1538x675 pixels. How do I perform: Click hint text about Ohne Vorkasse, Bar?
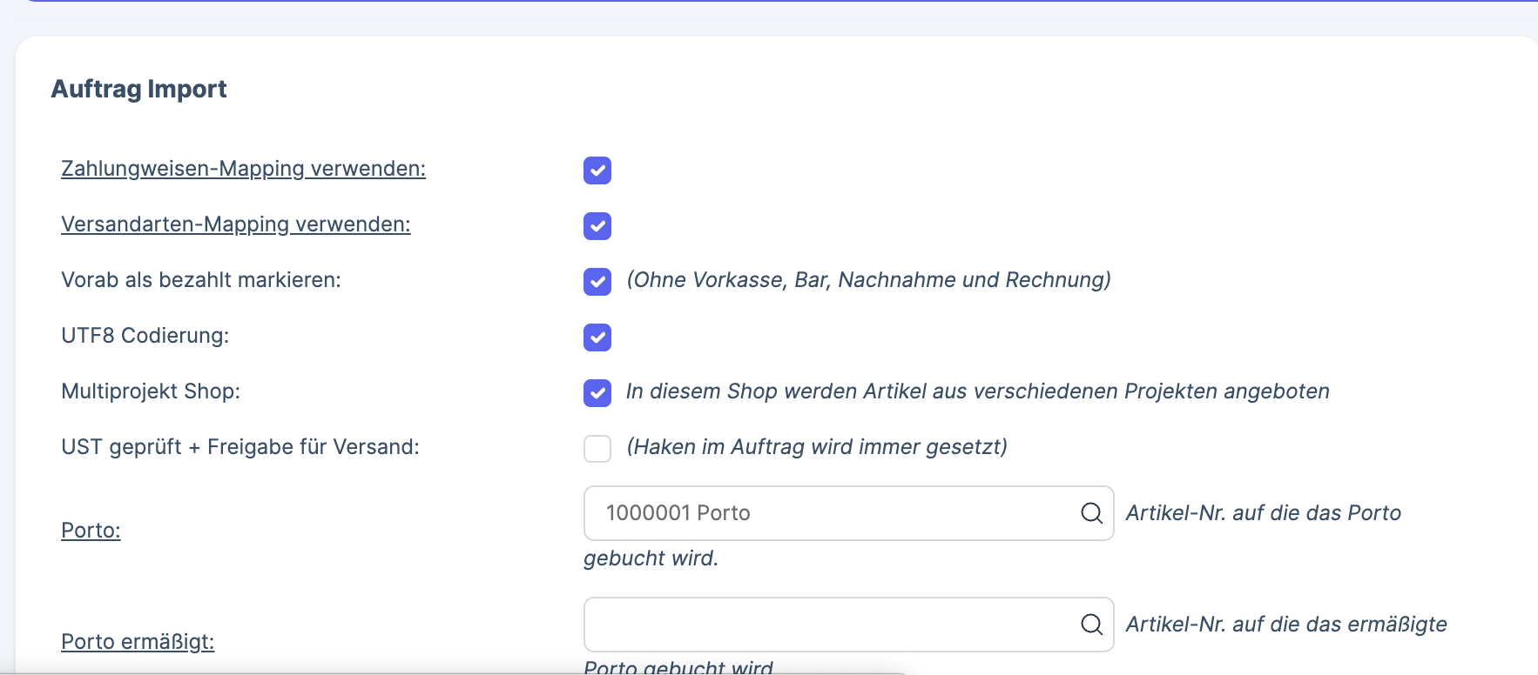click(x=868, y=280)
